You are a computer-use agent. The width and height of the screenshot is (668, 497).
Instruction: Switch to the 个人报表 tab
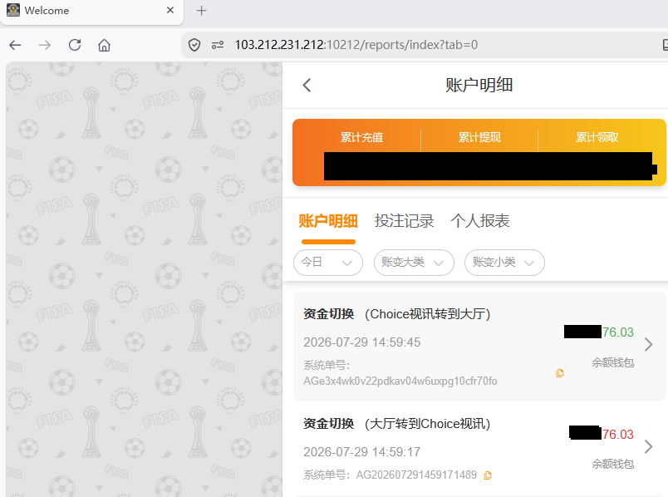click(480, 221)
